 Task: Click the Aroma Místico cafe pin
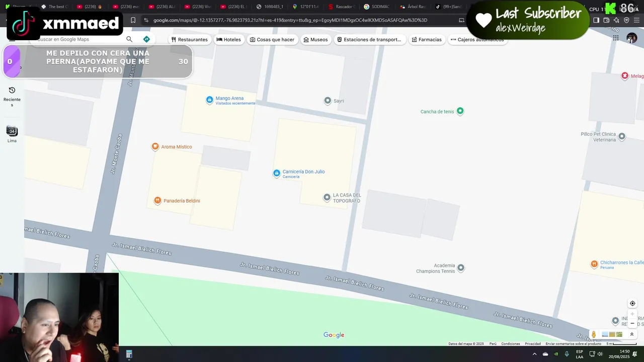pyautogui.click(x=155, y=147)
